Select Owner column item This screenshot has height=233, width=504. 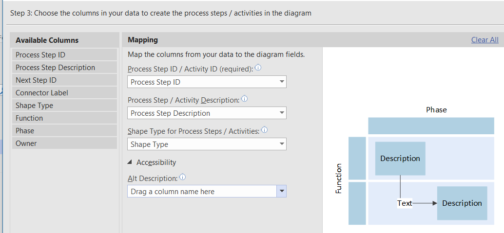point(65,143)
